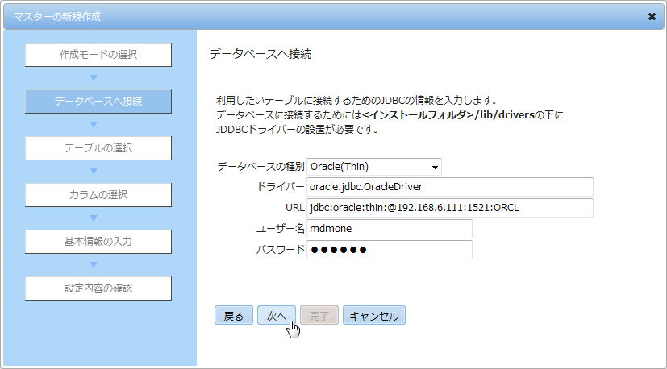Click the ユーザー名 input field
Viewport: 667px width, 369px height.
pos(390,229)
